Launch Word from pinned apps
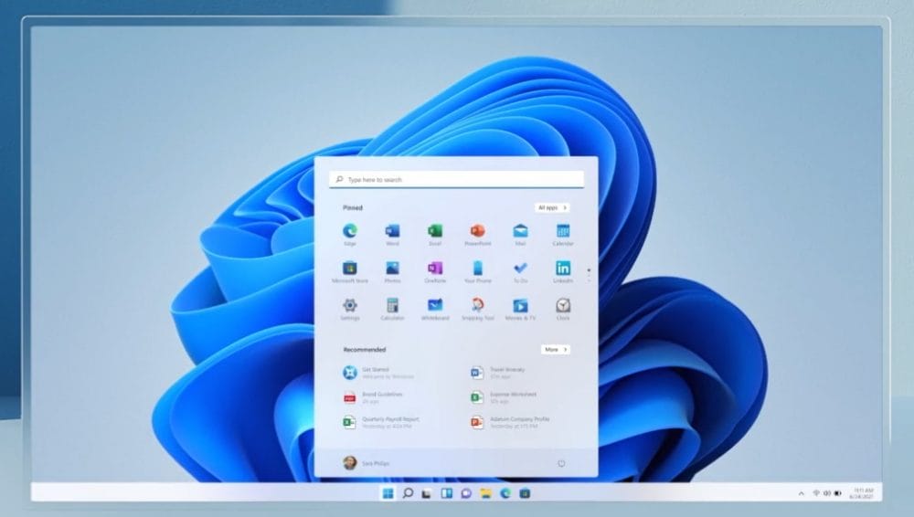Image resolution: width=914 pixels, height=517 pixels. pos(392,235)
